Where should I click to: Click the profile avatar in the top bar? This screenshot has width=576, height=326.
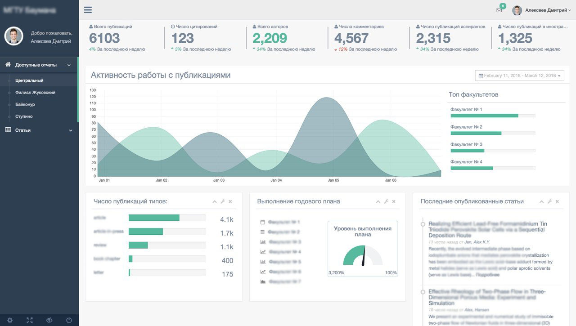(x=517, y=10)
